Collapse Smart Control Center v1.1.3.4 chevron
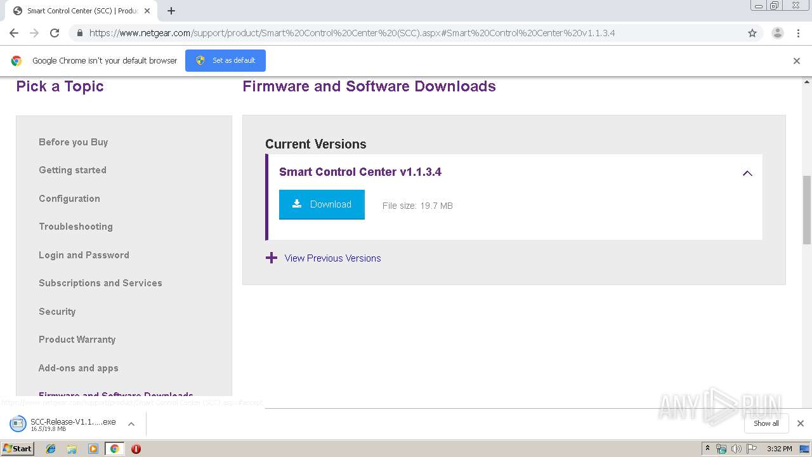The width and height of the screenshot is (812, 457). 747,173
